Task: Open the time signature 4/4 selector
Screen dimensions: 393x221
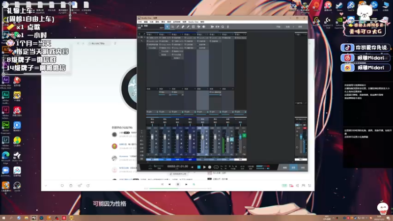Action: [242, 166]
